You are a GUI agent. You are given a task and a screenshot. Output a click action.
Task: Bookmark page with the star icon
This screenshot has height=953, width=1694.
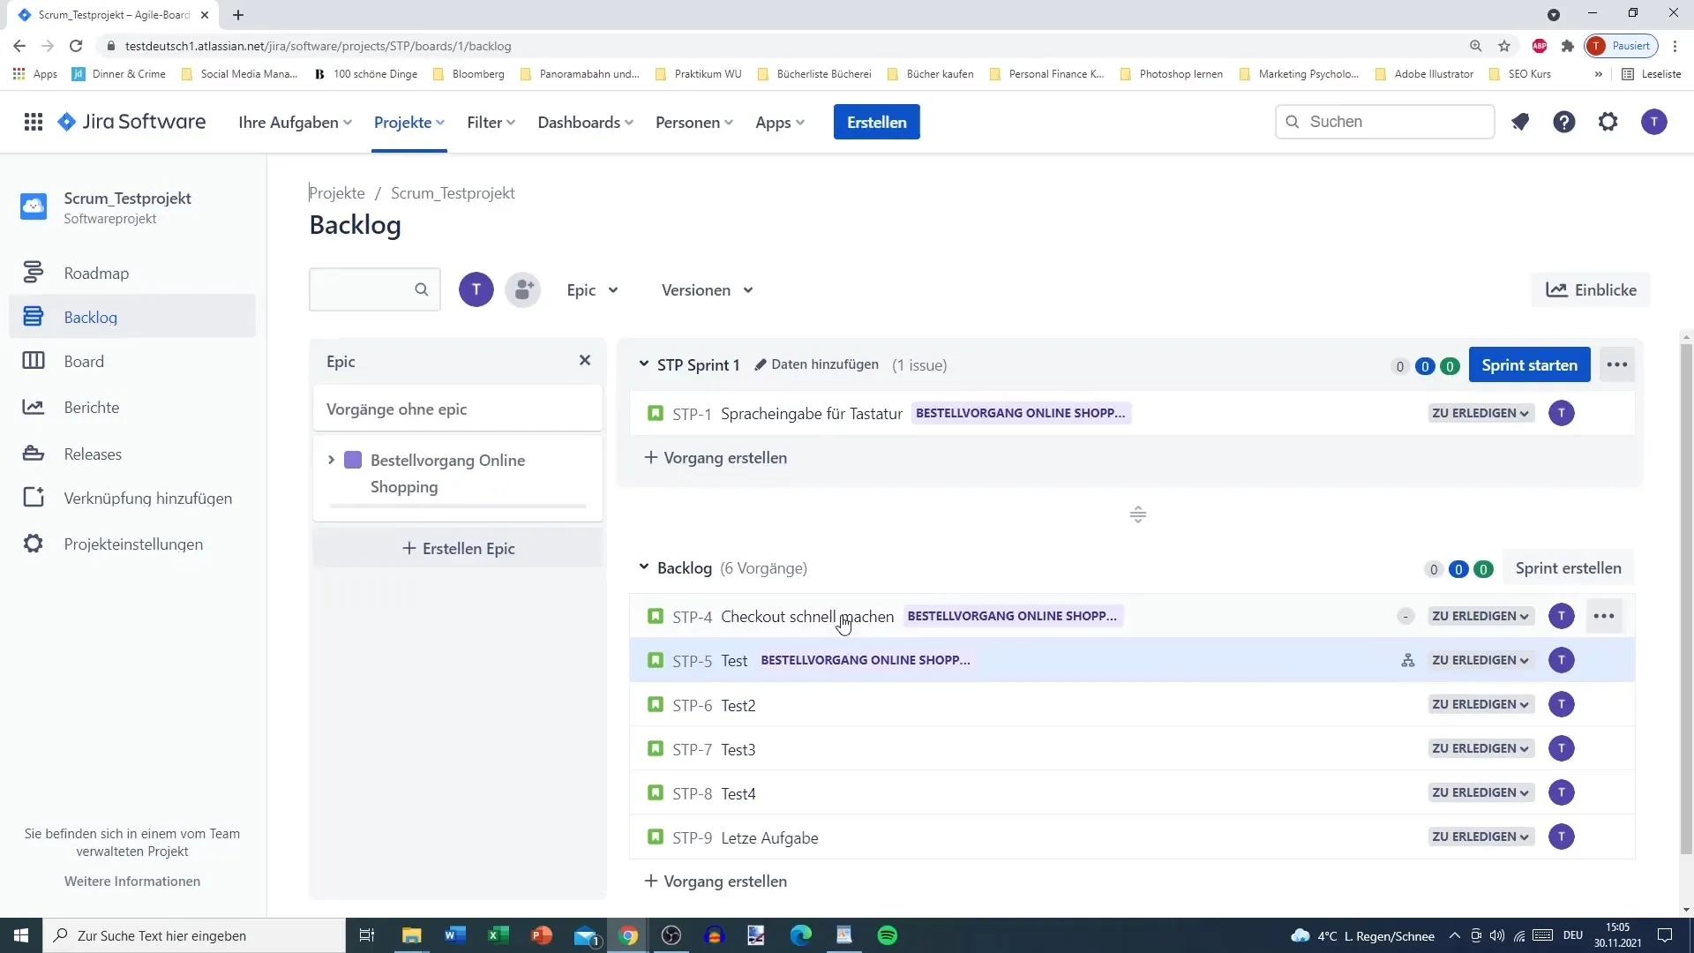1504,46
